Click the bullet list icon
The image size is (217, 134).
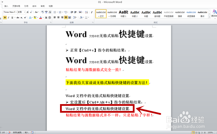[55, 12]
